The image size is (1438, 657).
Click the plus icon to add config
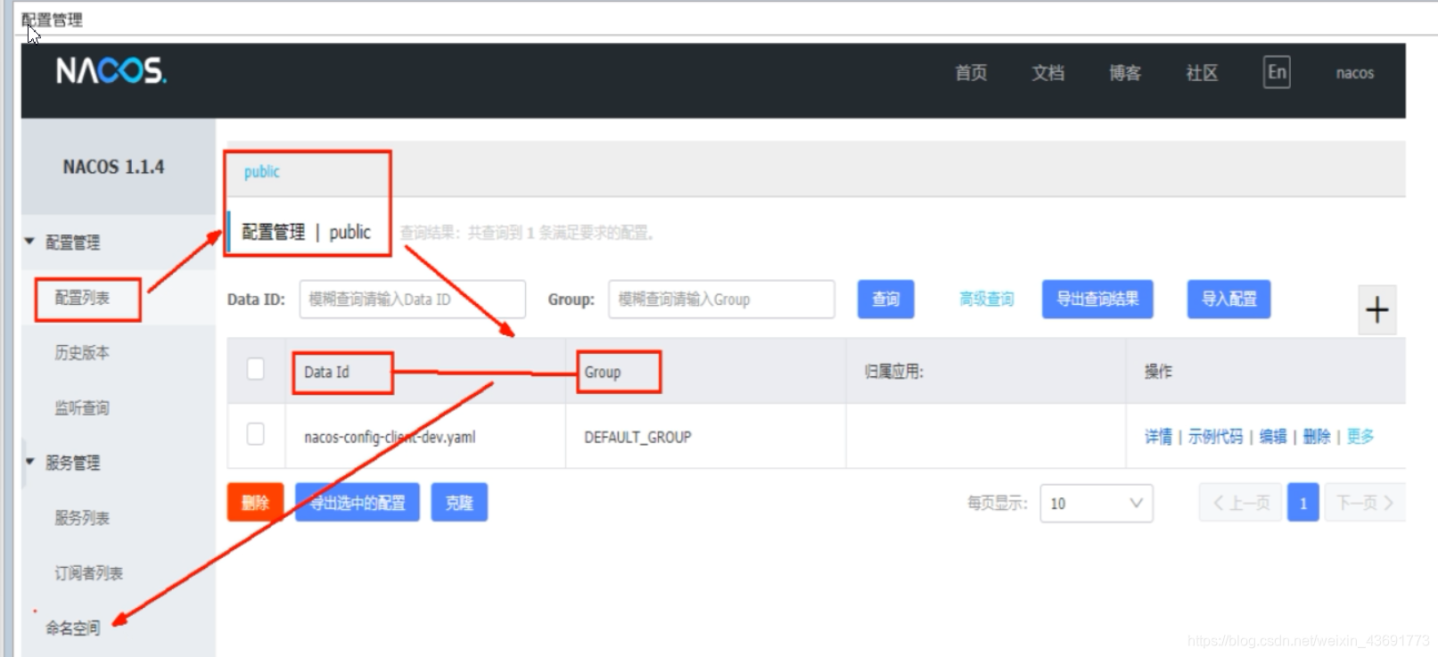(1376, 310)
